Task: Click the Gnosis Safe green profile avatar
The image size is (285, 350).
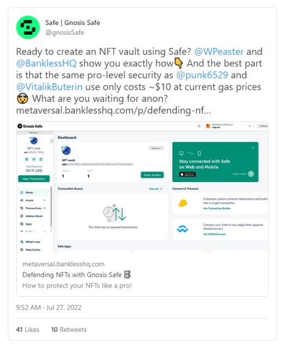Action: (28, 27)
